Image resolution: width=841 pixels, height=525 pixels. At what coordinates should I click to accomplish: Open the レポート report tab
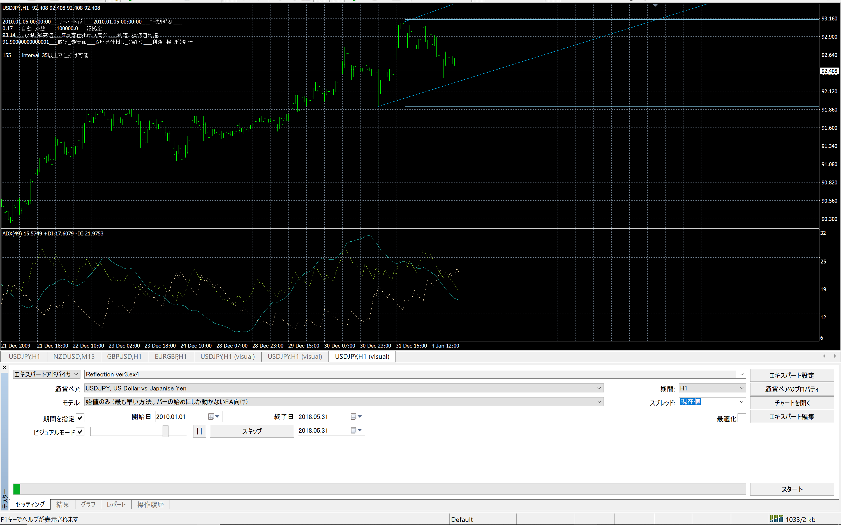[116, 505]
